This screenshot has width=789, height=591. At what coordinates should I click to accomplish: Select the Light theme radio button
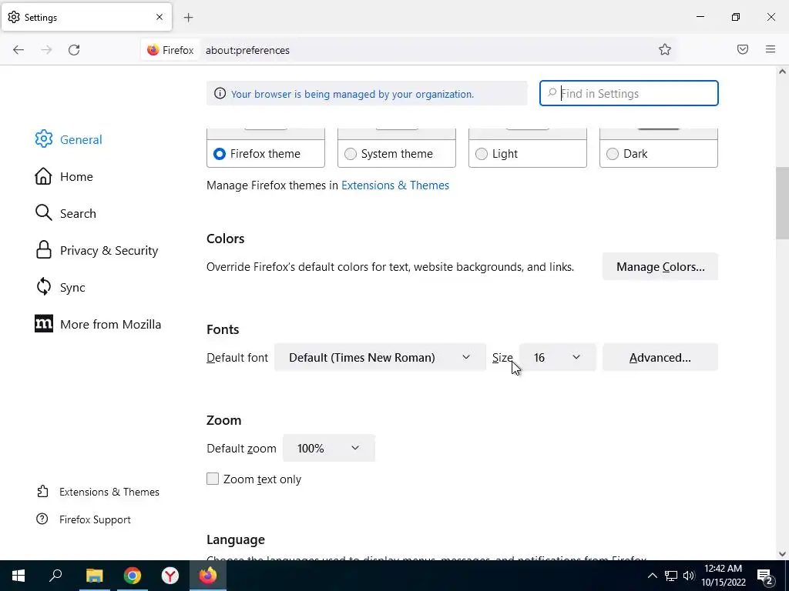482,154
